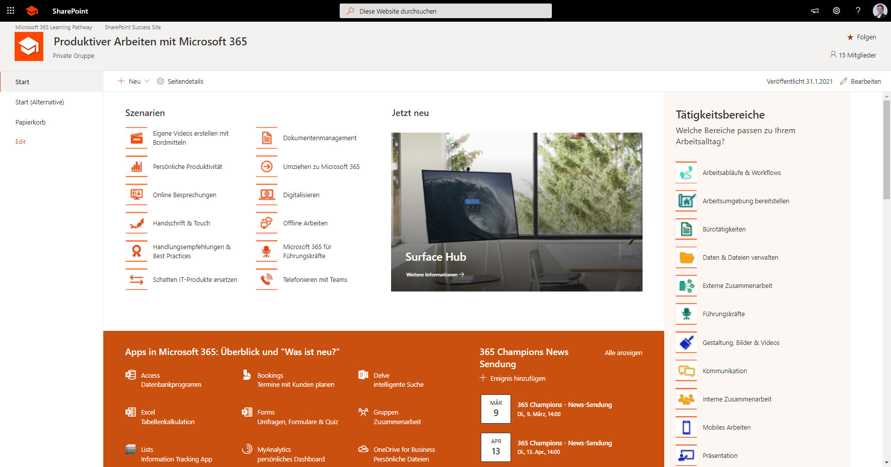Open Seitendetails in command bar
This screenshot has height=467, width=891.
tap(180, 81)
